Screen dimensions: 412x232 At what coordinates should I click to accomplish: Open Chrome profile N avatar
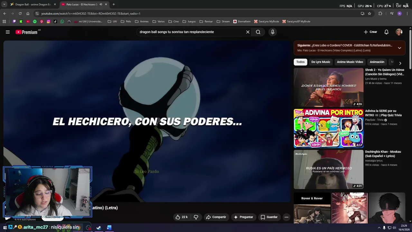pos(399,14)
